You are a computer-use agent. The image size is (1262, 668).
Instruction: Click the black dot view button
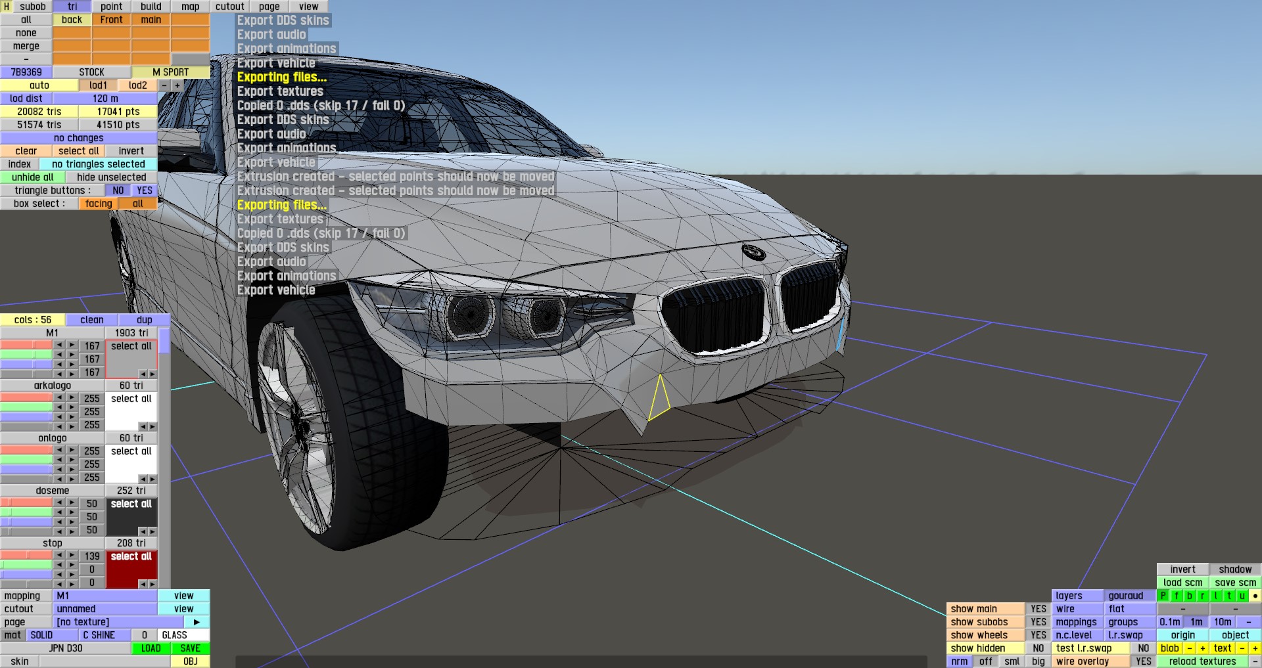click(x=1255, y=596)
